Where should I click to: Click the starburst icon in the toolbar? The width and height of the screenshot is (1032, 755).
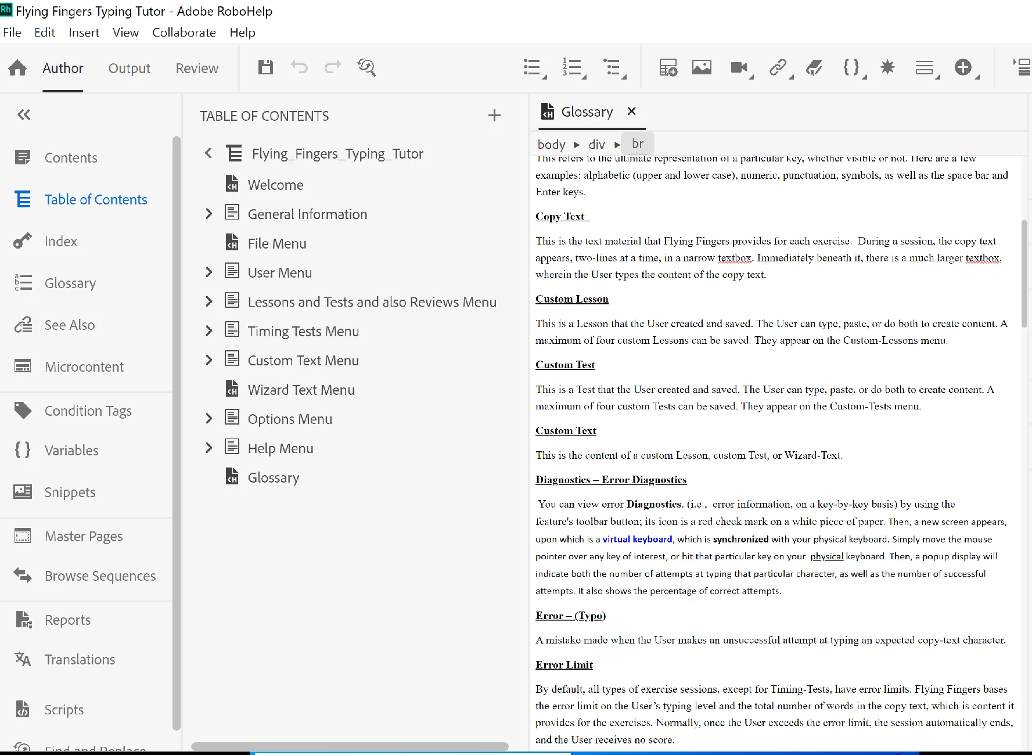887,67
